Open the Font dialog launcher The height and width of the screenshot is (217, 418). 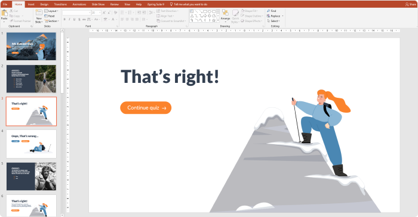pos(117,26)
